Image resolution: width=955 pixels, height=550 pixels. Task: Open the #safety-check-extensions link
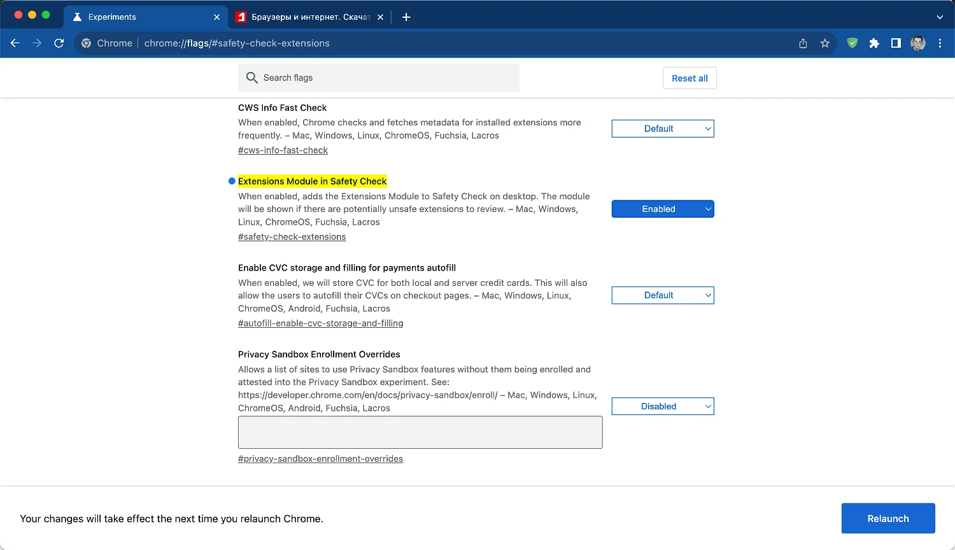point(292,237)
